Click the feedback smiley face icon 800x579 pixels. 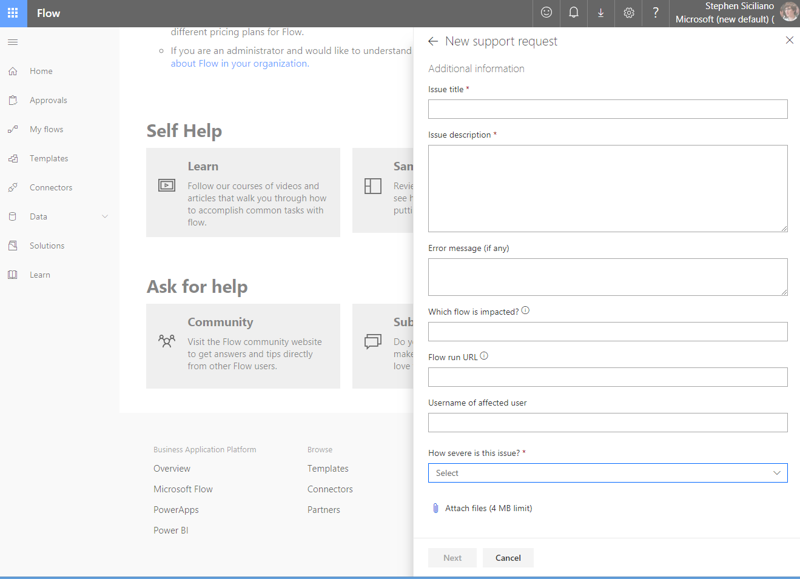(546, 13)
